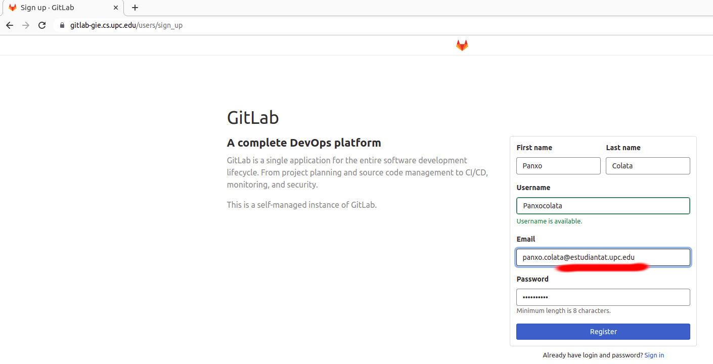Image resolution: width=713 pixels, height=364 pixels.
Task: Click the Email input field
Action: point(603,257)
